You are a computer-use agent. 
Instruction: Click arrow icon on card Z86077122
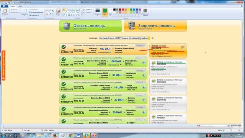tap(154, 99)
